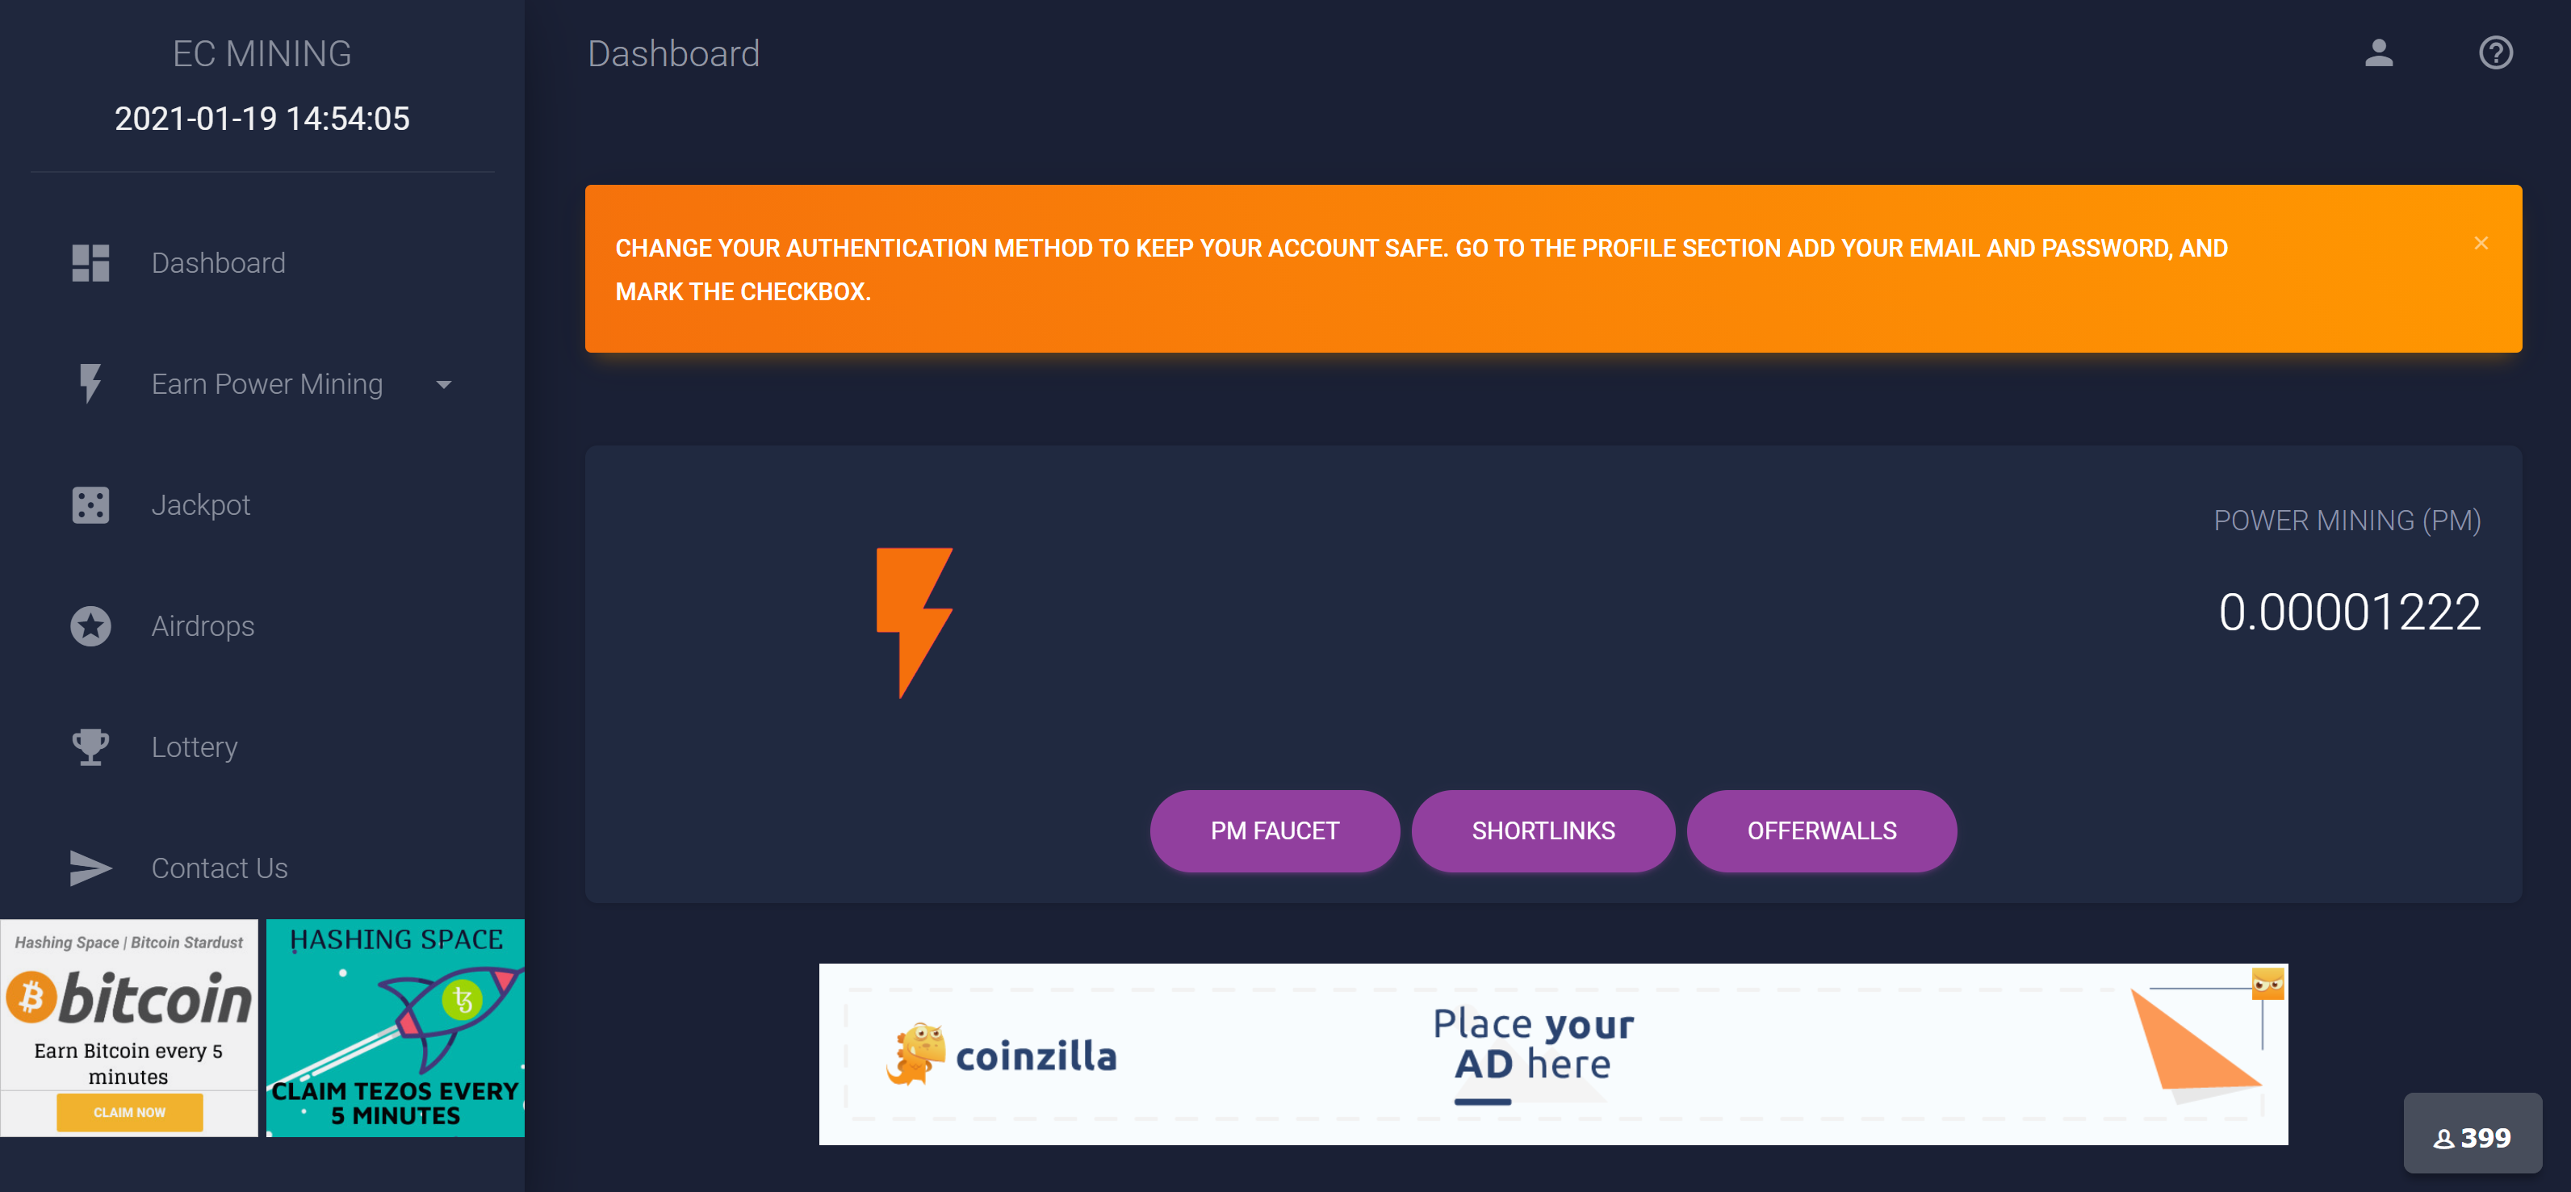
Task: Open the Hashing Space Tezos banner
Action: (x=394, y=1027)
